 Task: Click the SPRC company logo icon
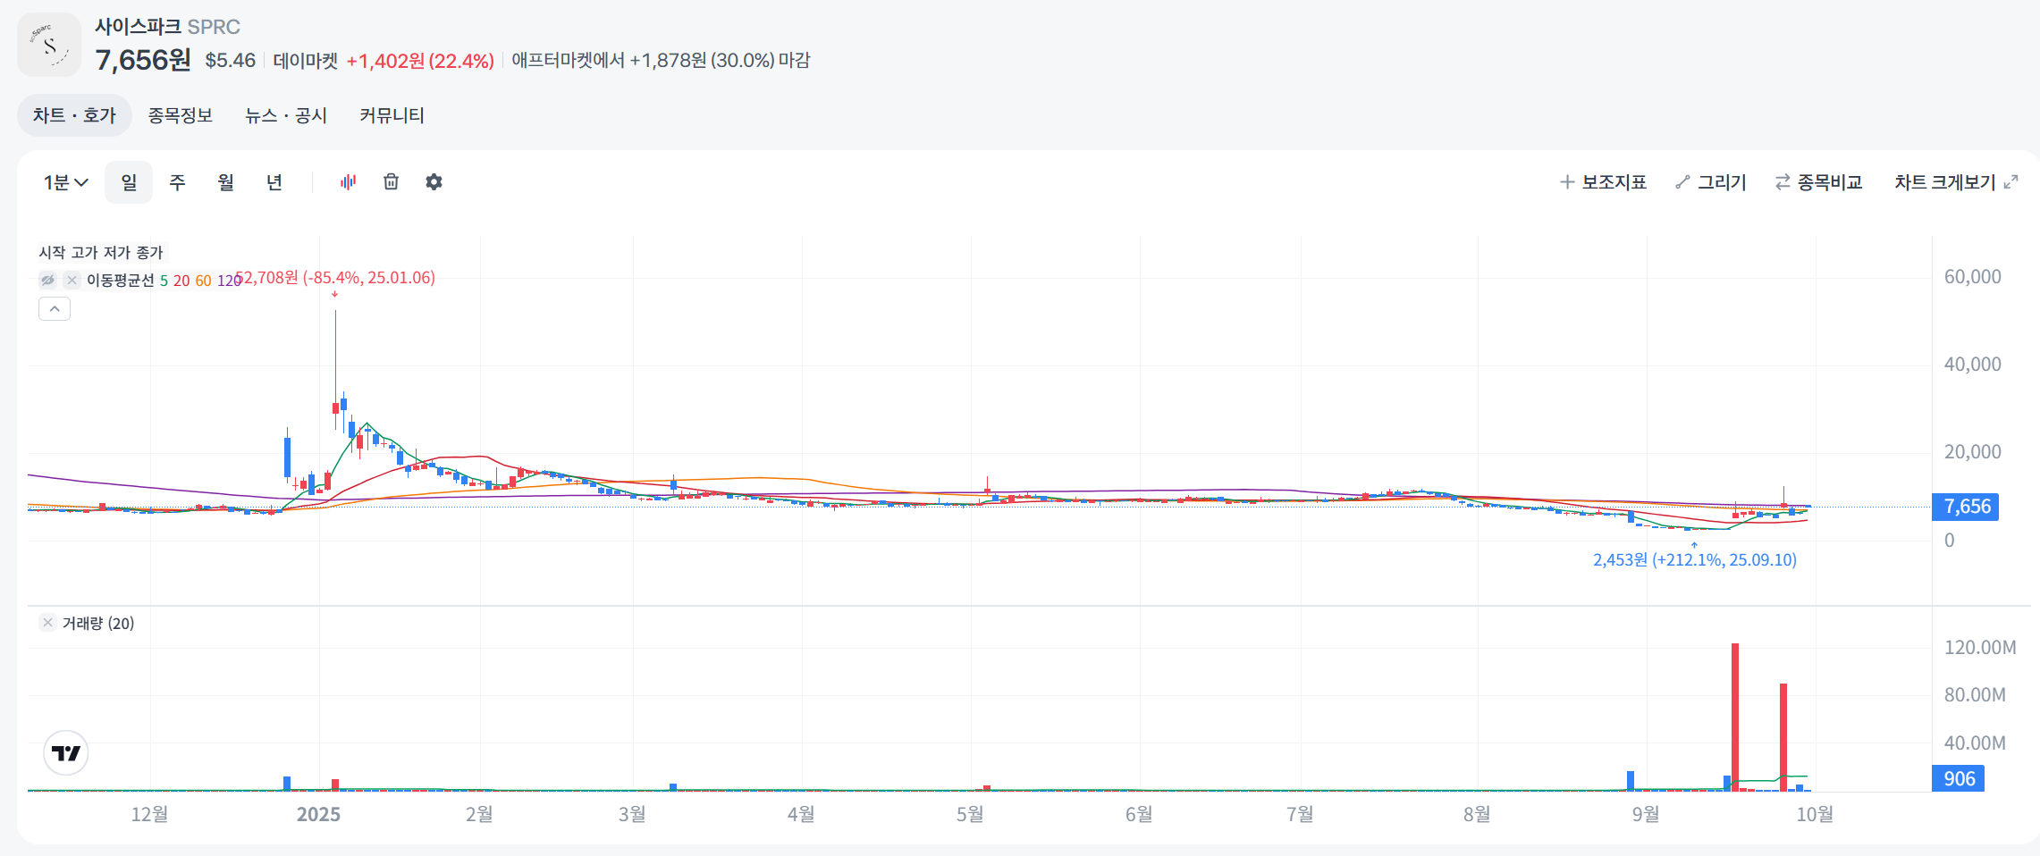pyautogui.click(x=49, y=45)
